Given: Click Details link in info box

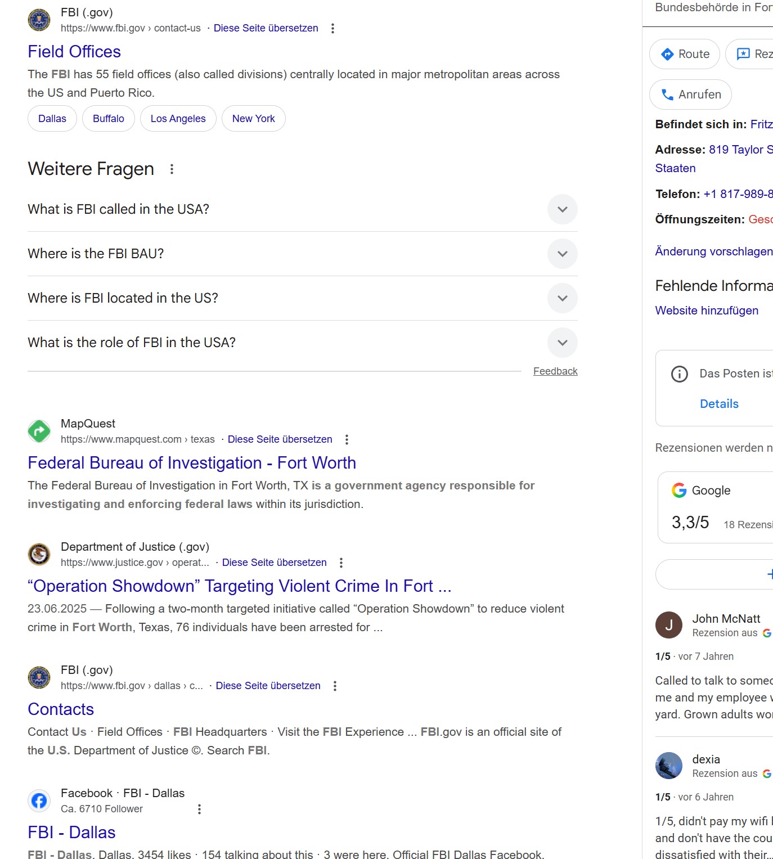Looking at the screenshot, I should (x=719, y=404).
